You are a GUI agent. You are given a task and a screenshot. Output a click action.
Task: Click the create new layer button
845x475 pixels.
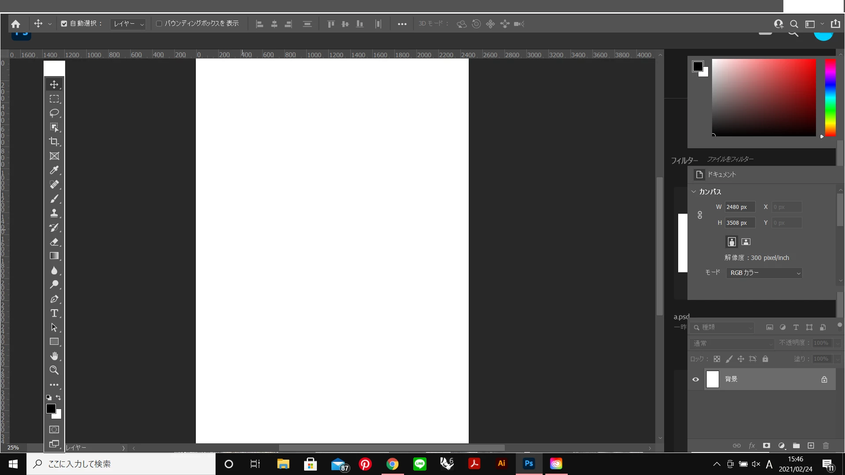pyautogui.click(x=811, y=446)
